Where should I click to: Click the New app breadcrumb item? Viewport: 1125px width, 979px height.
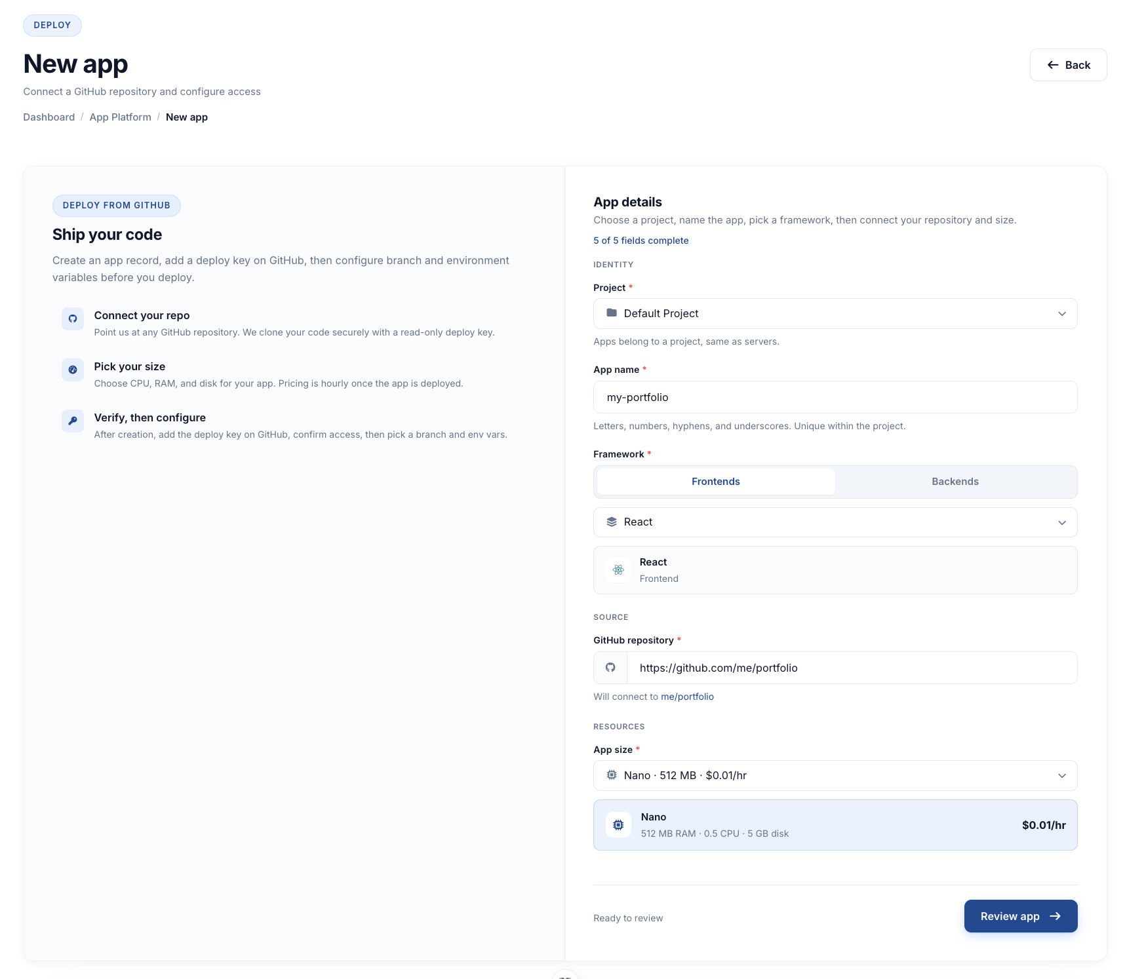187,117
